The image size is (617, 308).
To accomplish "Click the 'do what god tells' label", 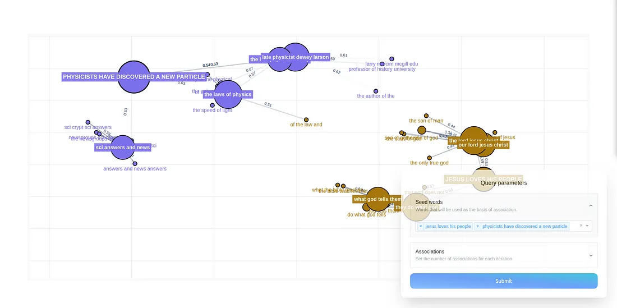I will click(366, 215).
